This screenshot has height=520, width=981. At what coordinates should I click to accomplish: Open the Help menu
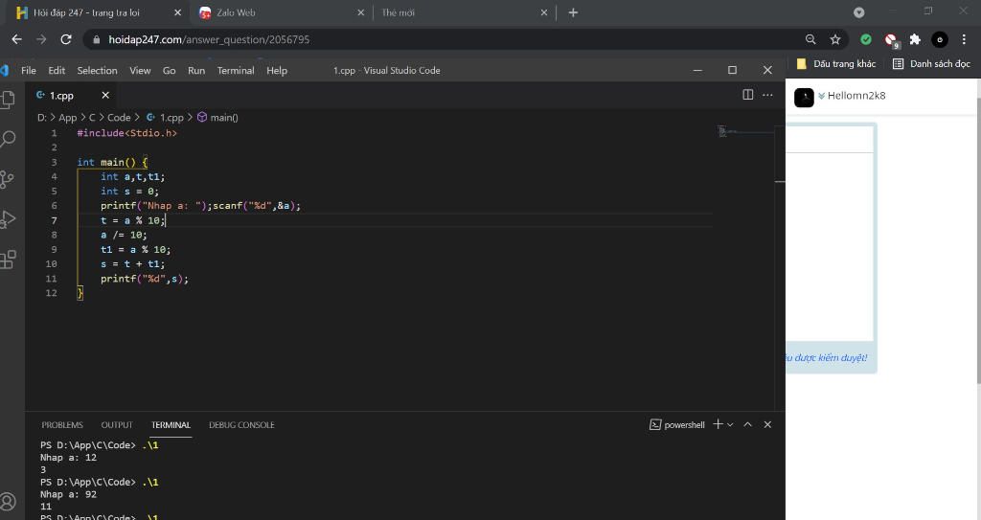(x=277, y=71)
